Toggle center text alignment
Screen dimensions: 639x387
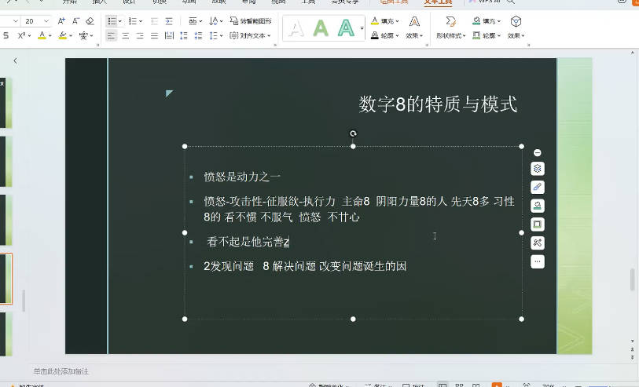point(126,36)
